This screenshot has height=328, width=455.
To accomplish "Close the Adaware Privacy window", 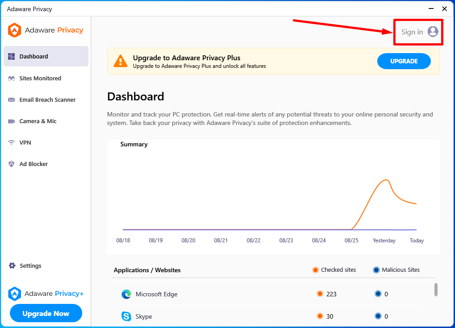I will click(x=444, y=8).
